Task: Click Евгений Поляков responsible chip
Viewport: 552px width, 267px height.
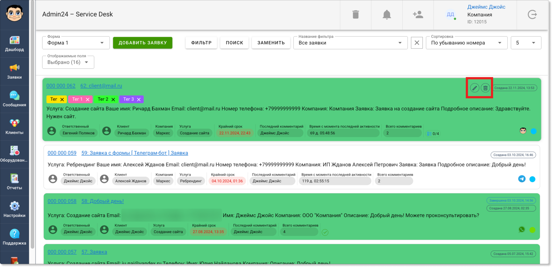Action: click(x=79, y=133)
